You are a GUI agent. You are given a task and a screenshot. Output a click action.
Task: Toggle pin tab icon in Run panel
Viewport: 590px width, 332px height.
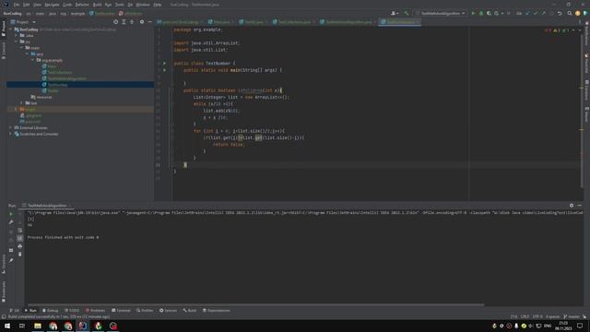[11, 260]
